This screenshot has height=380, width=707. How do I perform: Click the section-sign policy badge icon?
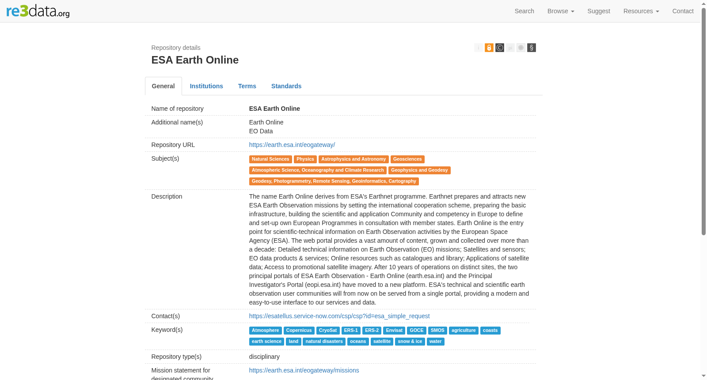click(x=532, y=48)
